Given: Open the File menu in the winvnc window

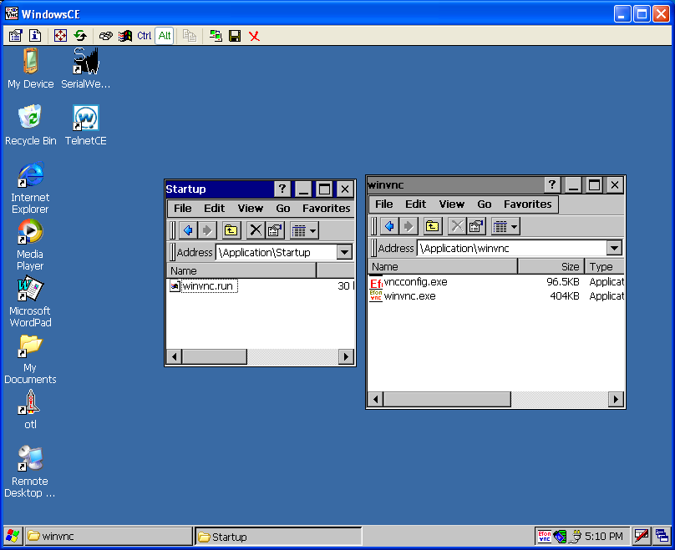Looking at the screenshot, I should (x=384, y=204).
